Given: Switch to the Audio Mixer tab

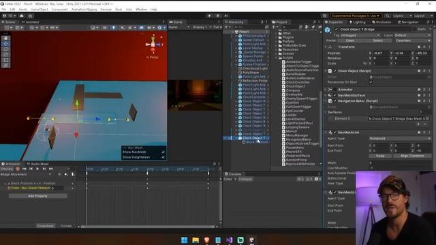Looking at the screenshot, I should pos(38,164).
